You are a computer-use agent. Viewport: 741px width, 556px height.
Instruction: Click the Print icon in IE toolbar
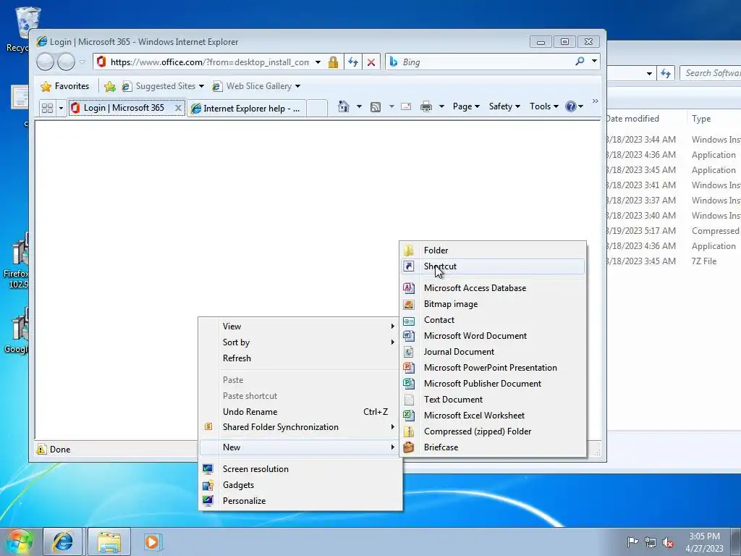click(x=425, y=107)
